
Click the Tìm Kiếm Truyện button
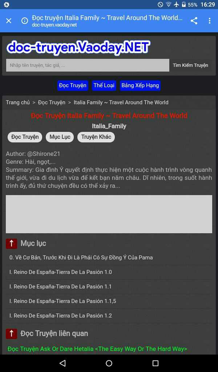(190, 65)
